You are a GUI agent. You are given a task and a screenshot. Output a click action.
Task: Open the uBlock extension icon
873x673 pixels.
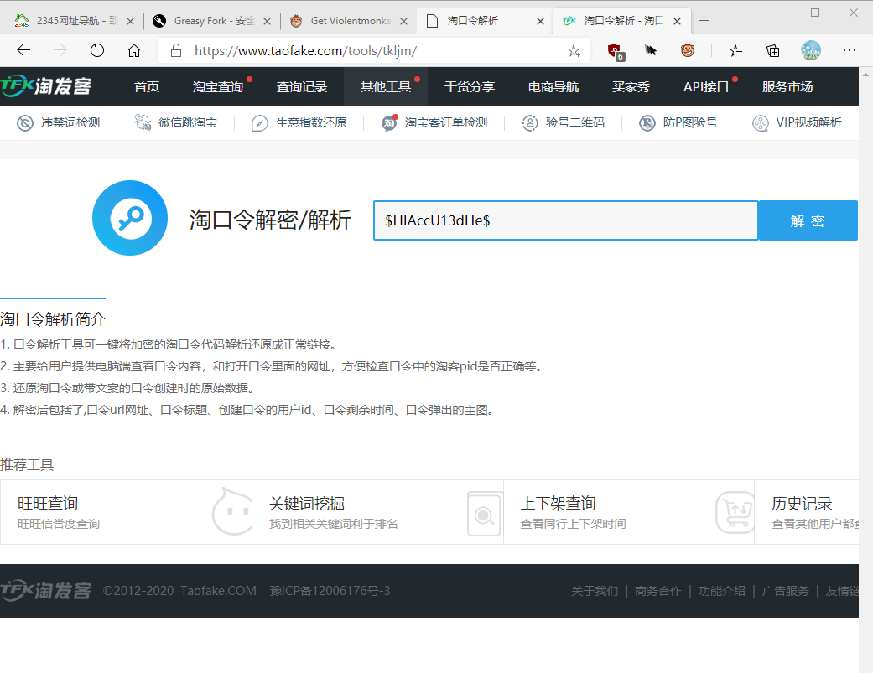(616, 51)
